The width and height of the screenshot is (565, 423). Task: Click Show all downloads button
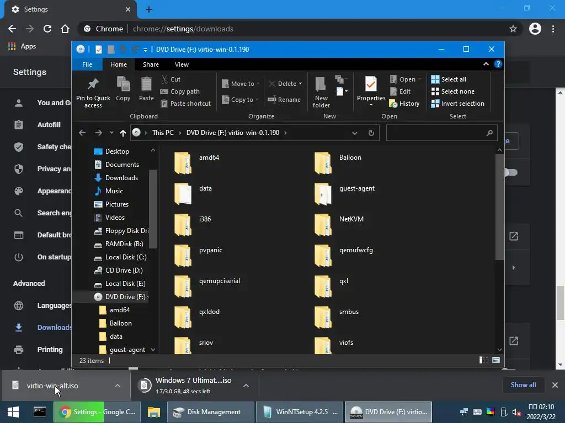(x=523, y=385)
